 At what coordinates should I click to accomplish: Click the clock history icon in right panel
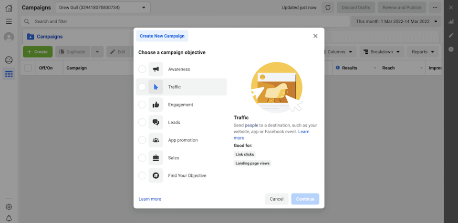[x=451, y=49]
